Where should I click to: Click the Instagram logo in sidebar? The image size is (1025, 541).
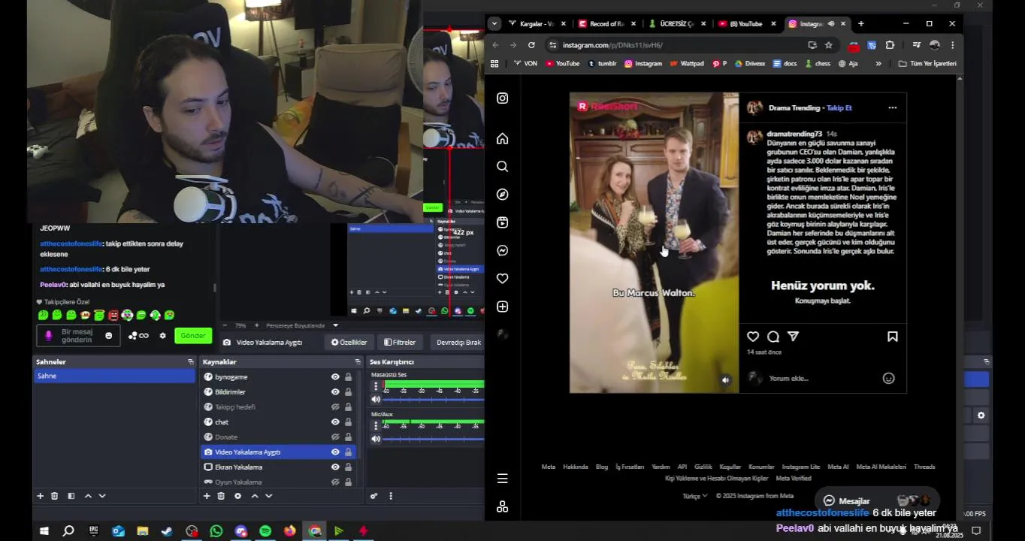coord(503,98)
